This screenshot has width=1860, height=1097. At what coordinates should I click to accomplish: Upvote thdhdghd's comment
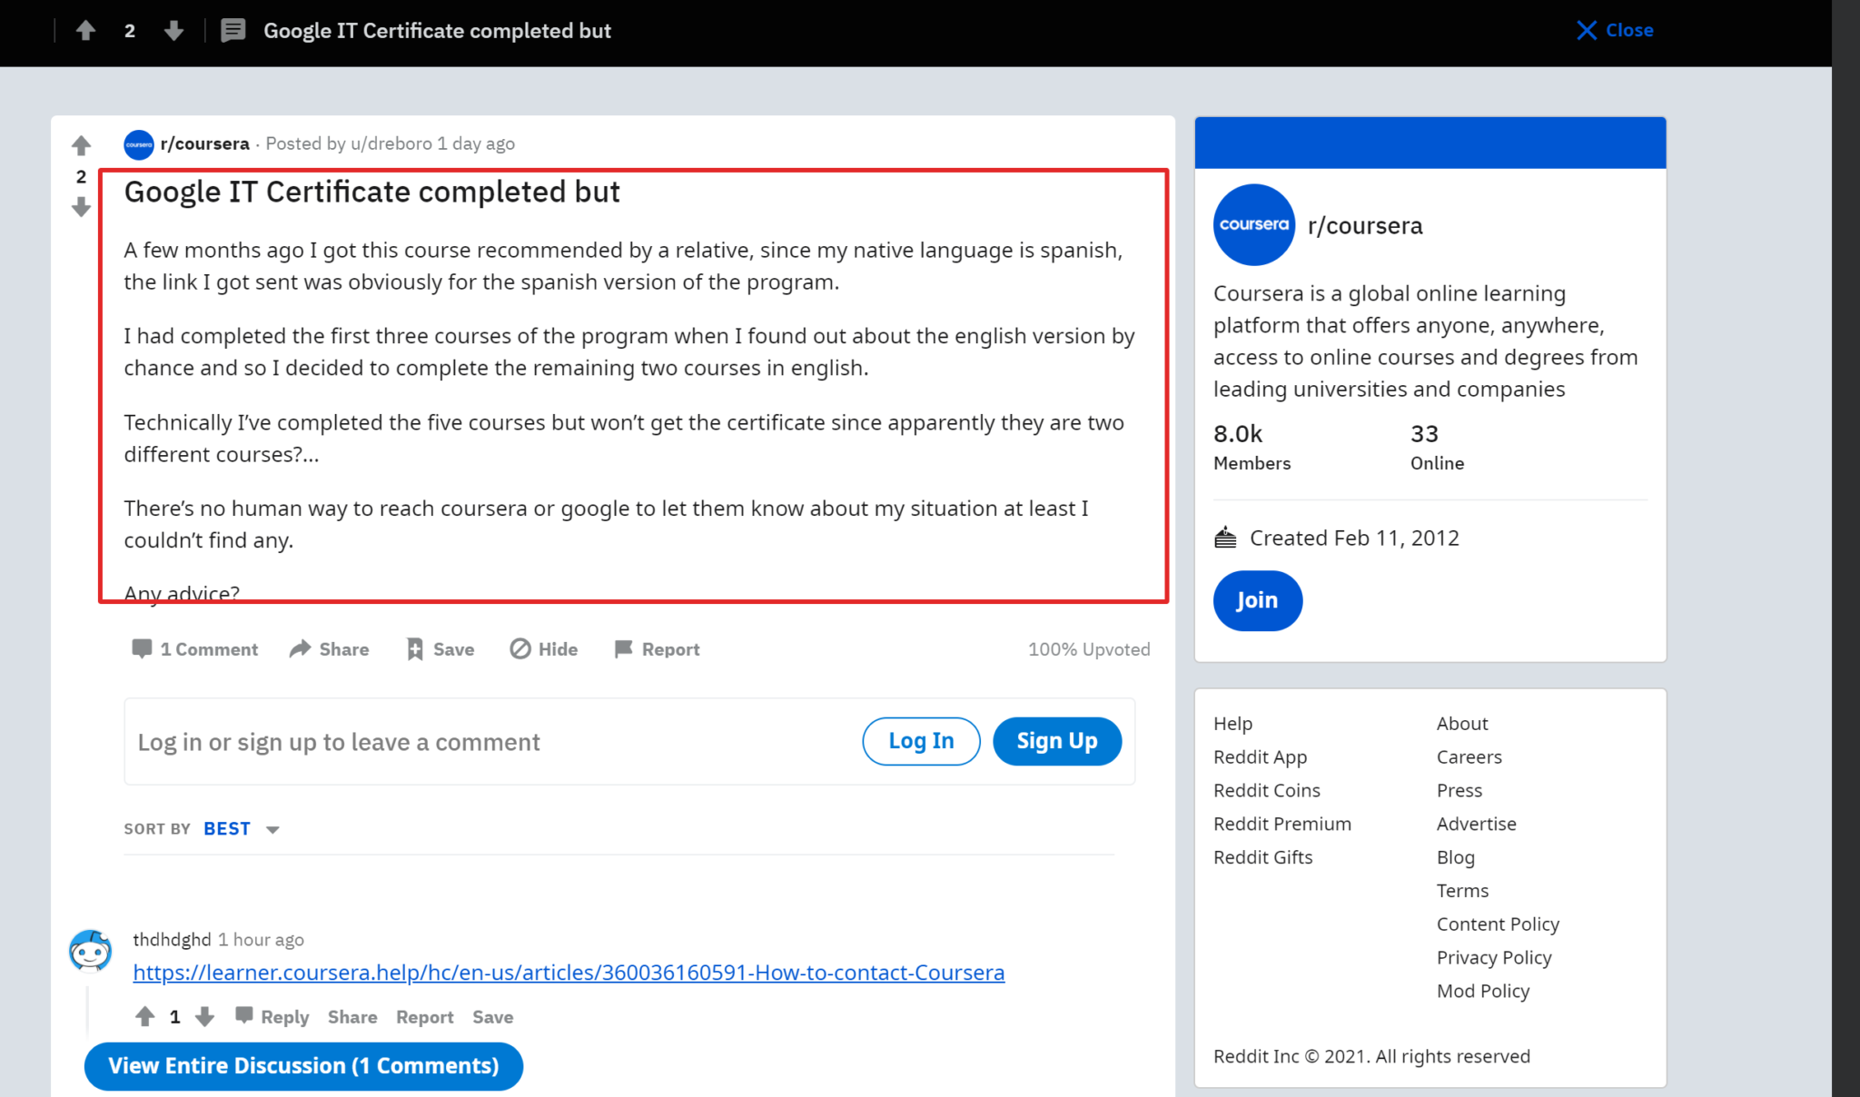click(146, 1016)
